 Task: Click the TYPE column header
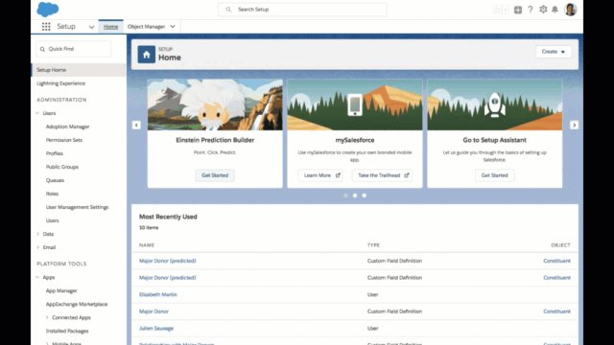pyautogui.click(x=373, y=245)
